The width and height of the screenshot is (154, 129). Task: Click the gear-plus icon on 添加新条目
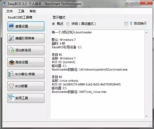pos(11,50)
